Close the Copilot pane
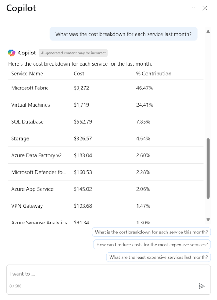This screenshot has width=217, height=300. (x=205, y=8)
